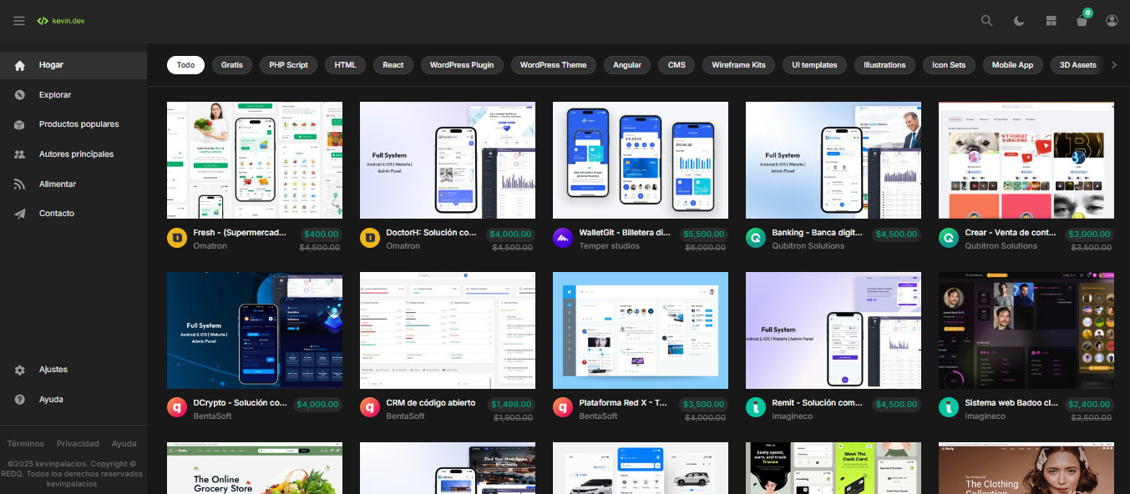Click the Autores principales people icon

(20, 154)
